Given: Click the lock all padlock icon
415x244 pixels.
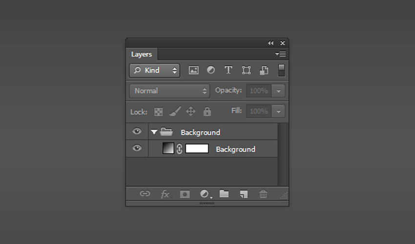Looking at the screenshot, I should pos(207,111).
